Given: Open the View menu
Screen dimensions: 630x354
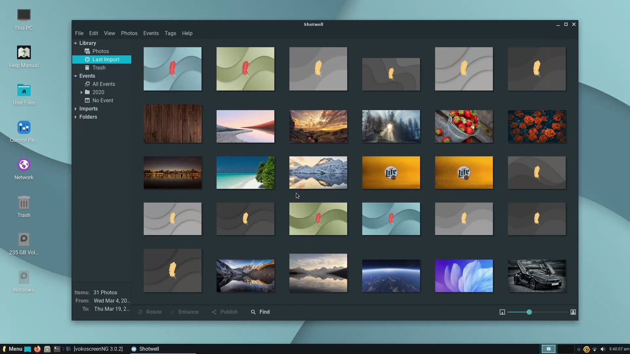Looking at the screenshot, I should pos(109,33).
